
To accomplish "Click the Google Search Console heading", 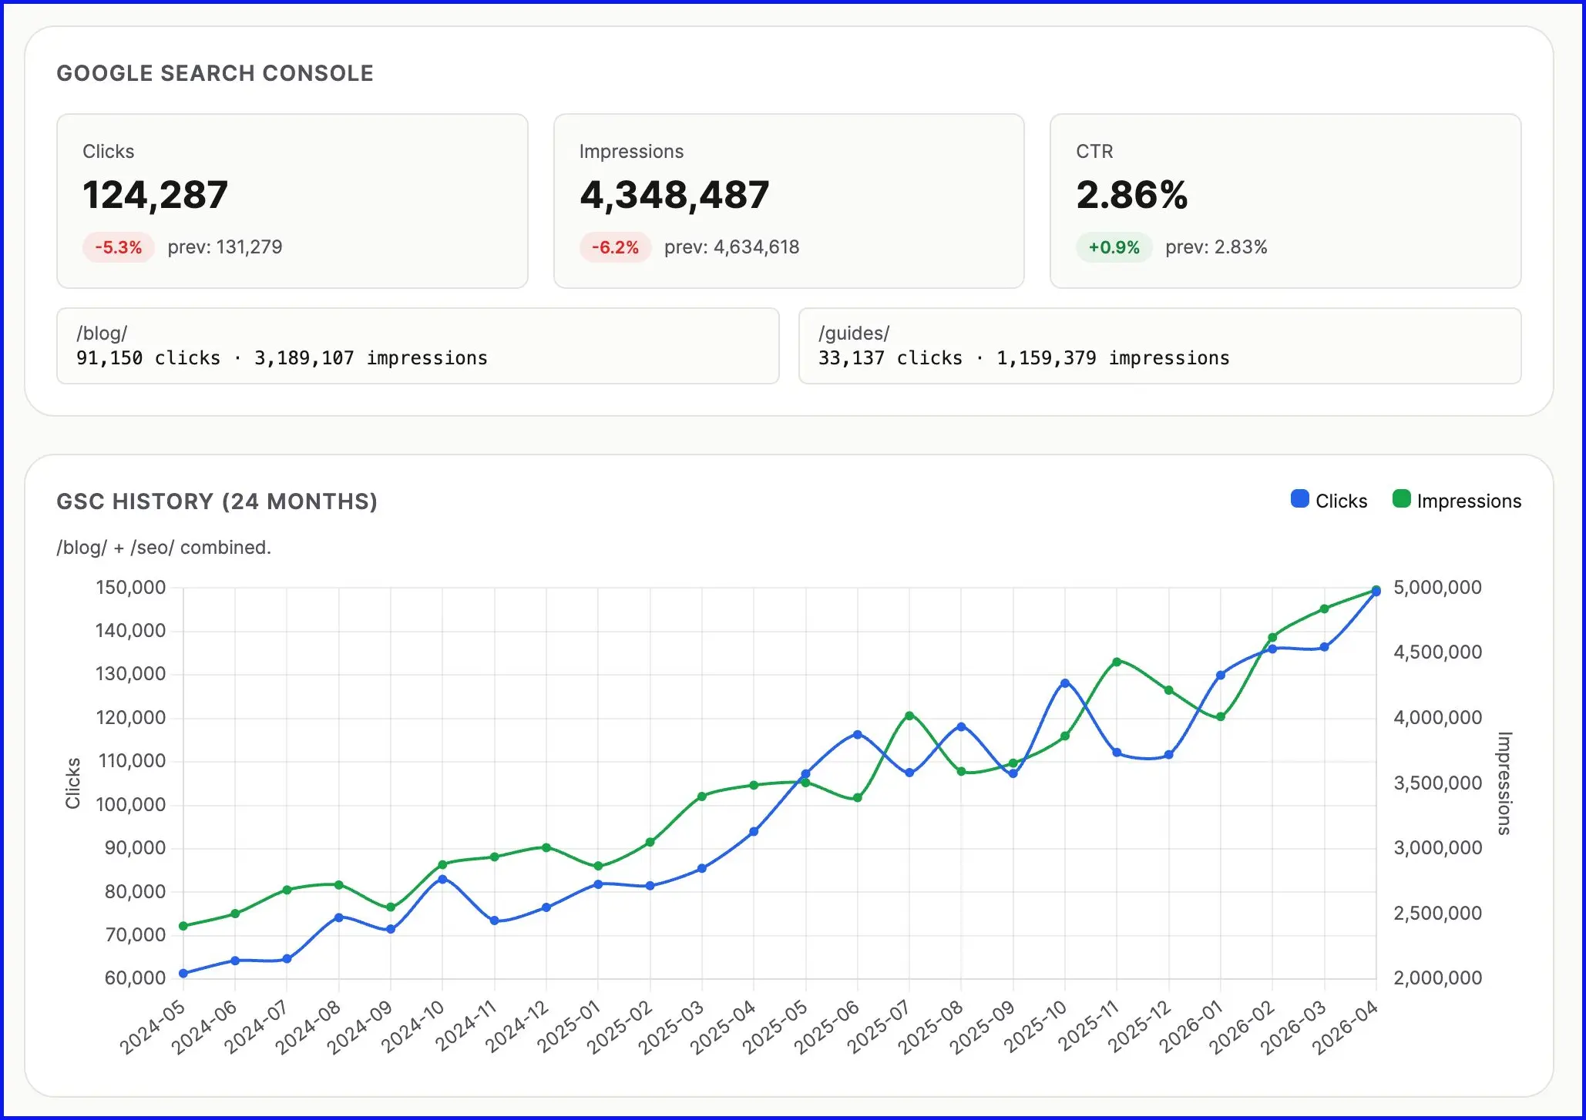I will (215, 73).
